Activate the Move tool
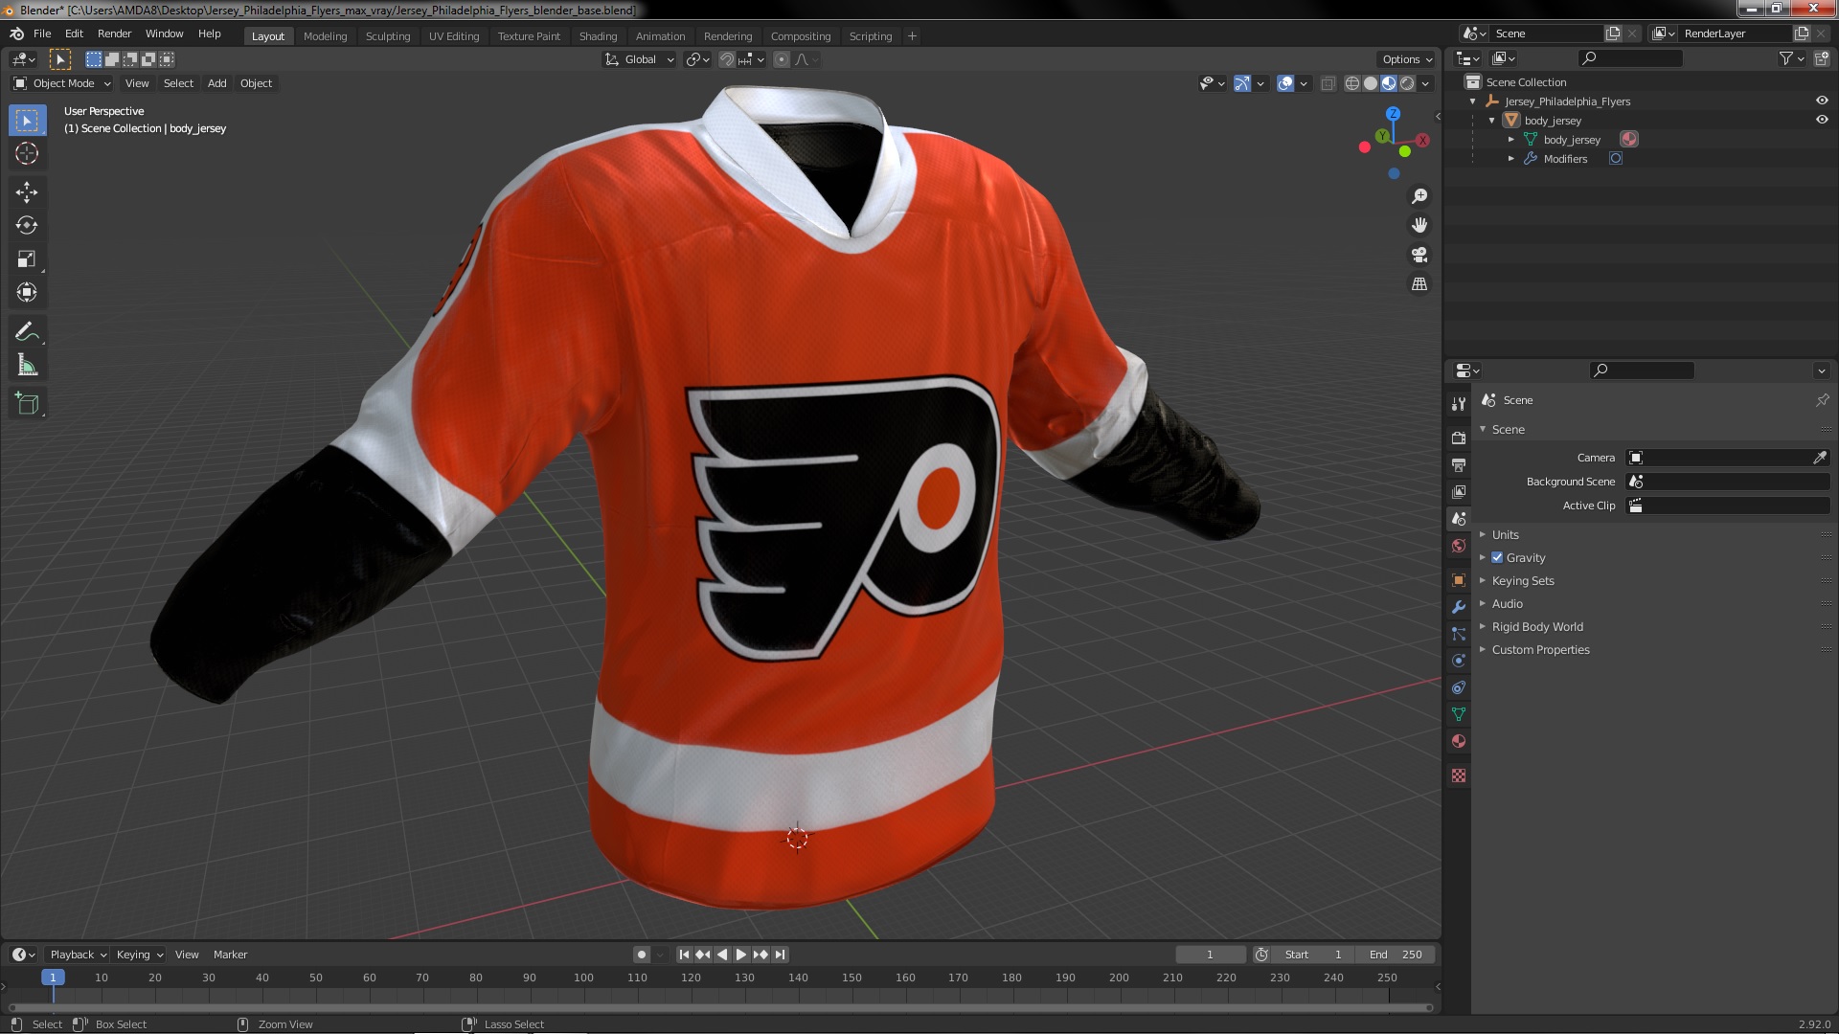This screenshot has width=1839, height=1034. tap(27, 192)
